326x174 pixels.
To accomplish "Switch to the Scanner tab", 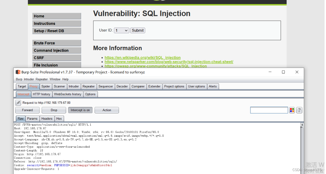I will pos(59,86).
